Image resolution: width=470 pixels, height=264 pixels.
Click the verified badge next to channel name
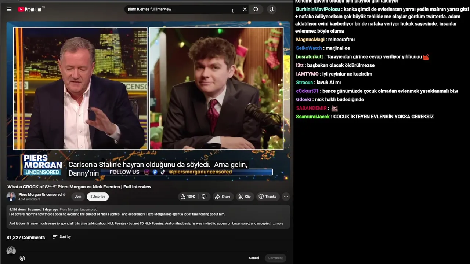pos(64,195)
